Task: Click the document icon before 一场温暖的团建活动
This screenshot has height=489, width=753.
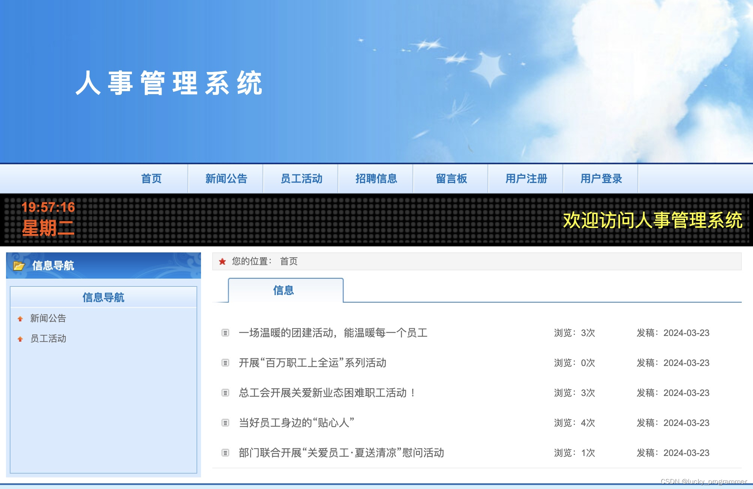Action: (225, 333)
